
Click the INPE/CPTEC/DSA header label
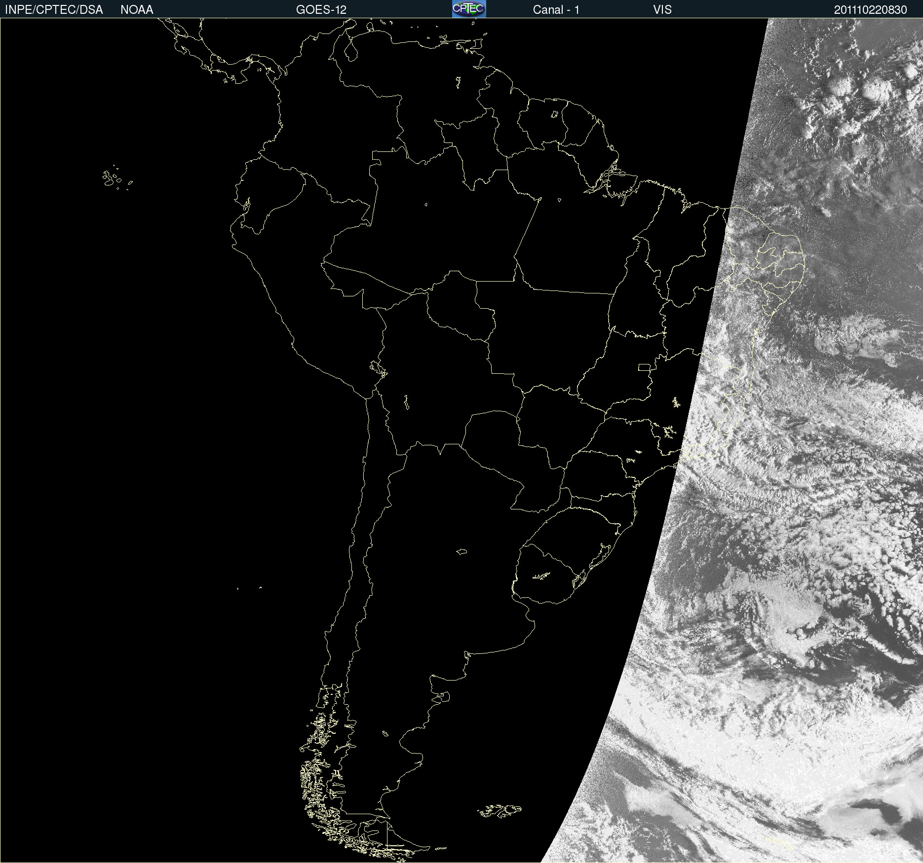[54, 10]
